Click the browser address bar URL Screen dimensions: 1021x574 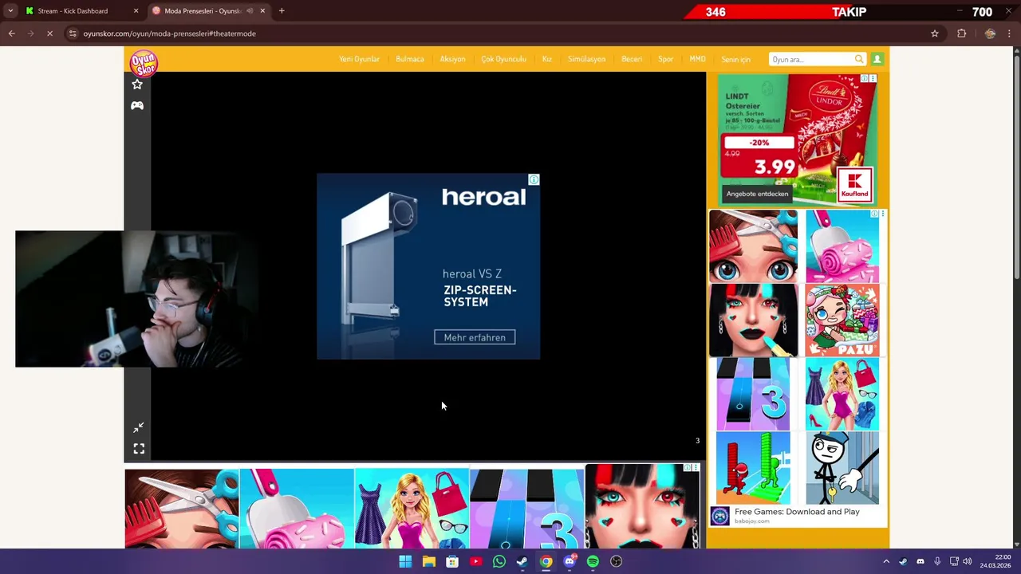tap(169, 33)
